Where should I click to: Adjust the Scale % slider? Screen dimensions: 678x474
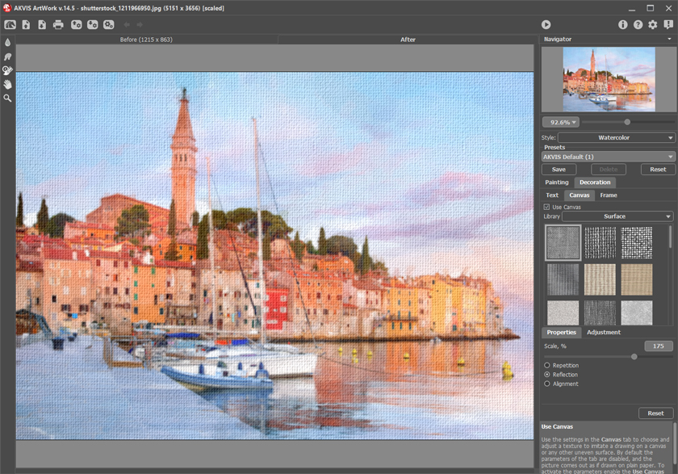point(634,357)
